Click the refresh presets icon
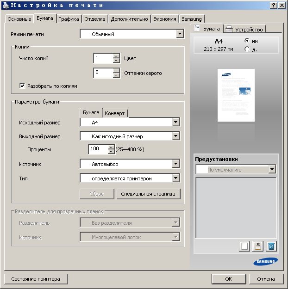 [x=271, y=246]
